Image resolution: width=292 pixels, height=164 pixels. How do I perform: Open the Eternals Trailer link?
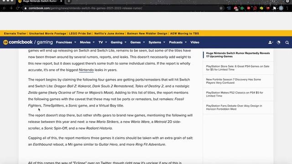(x=15, y=33)
